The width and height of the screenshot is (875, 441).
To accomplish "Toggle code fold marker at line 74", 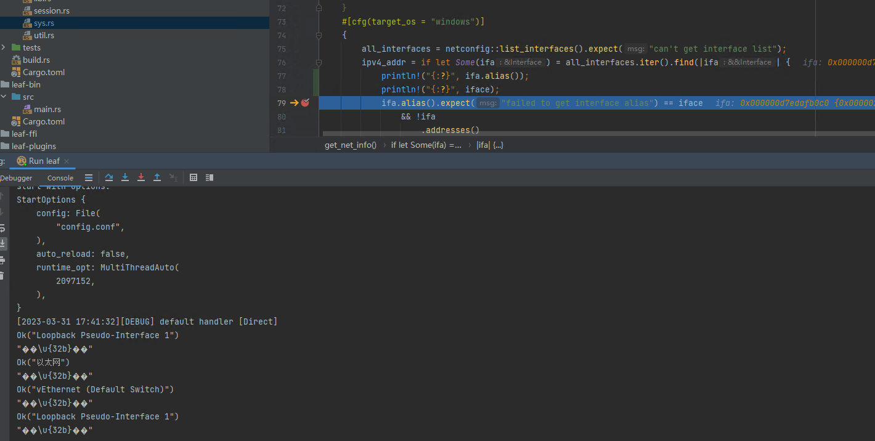I will pyautogui.click(x=319, y=35).
